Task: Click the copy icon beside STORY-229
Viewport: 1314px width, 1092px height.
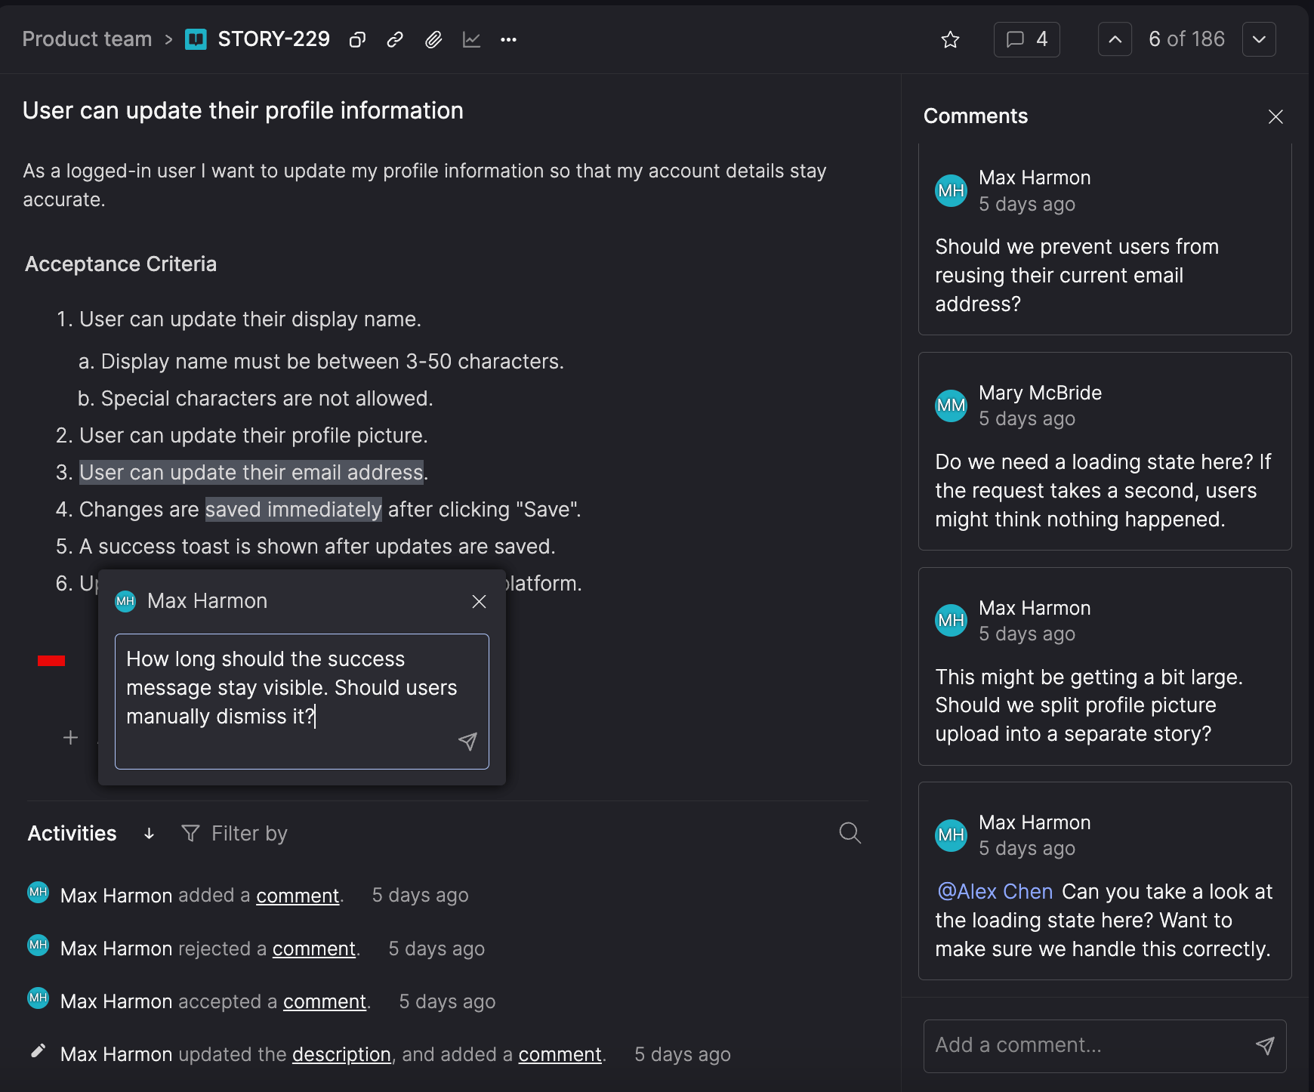Action: 357,40
